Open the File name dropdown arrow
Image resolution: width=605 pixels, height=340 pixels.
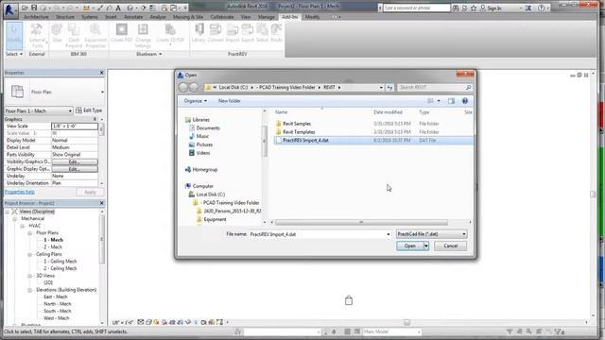pyautogui.click(x=389, y=234)
